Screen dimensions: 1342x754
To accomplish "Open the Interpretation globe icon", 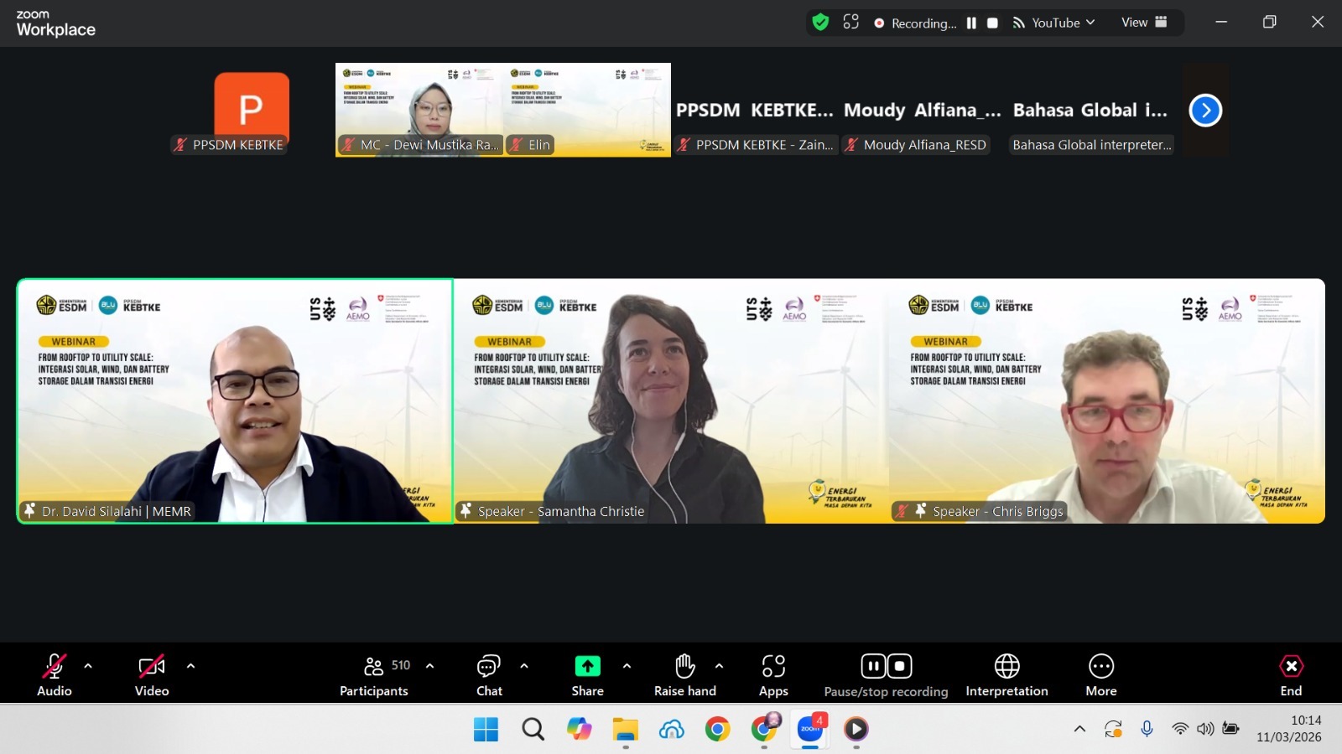I will (x=1006, y=667).
